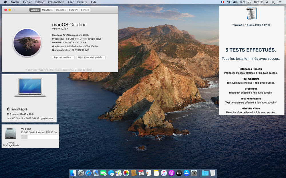Click the Launchpad rocket icon

[x=81, y=173]
